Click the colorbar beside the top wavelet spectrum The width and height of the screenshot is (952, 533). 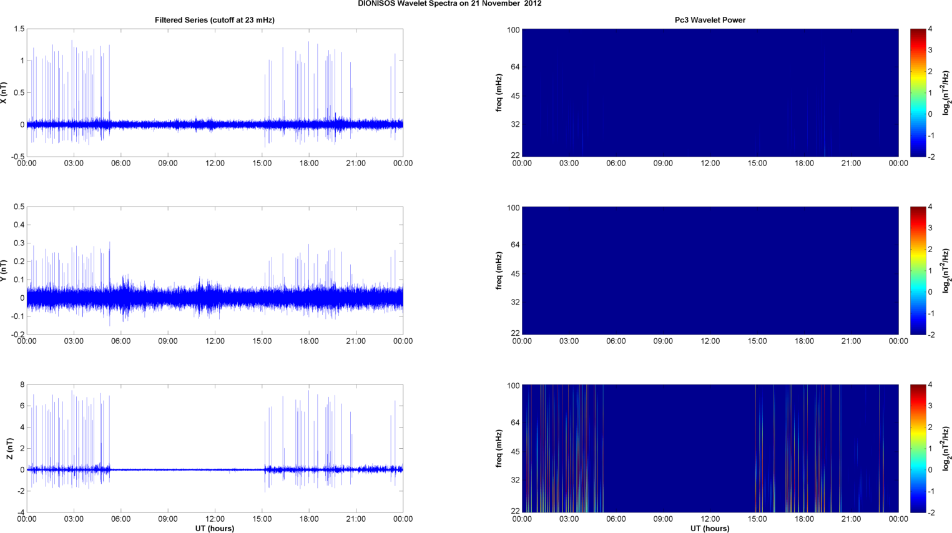click(918, 92)
